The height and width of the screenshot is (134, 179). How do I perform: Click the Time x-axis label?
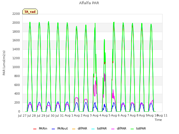click(158, 120)
